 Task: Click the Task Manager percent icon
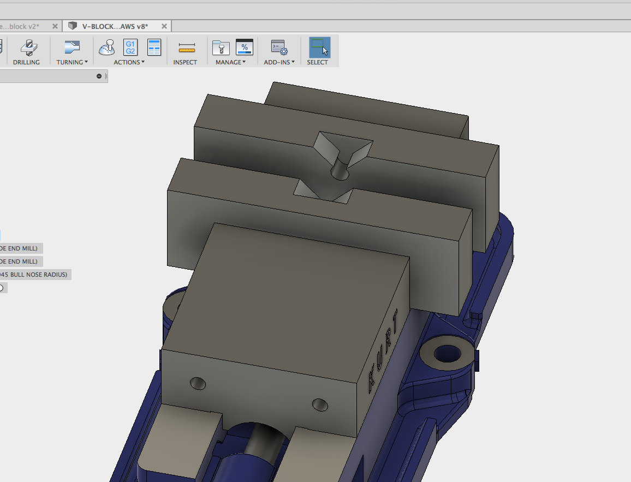[x=244, y=47]
